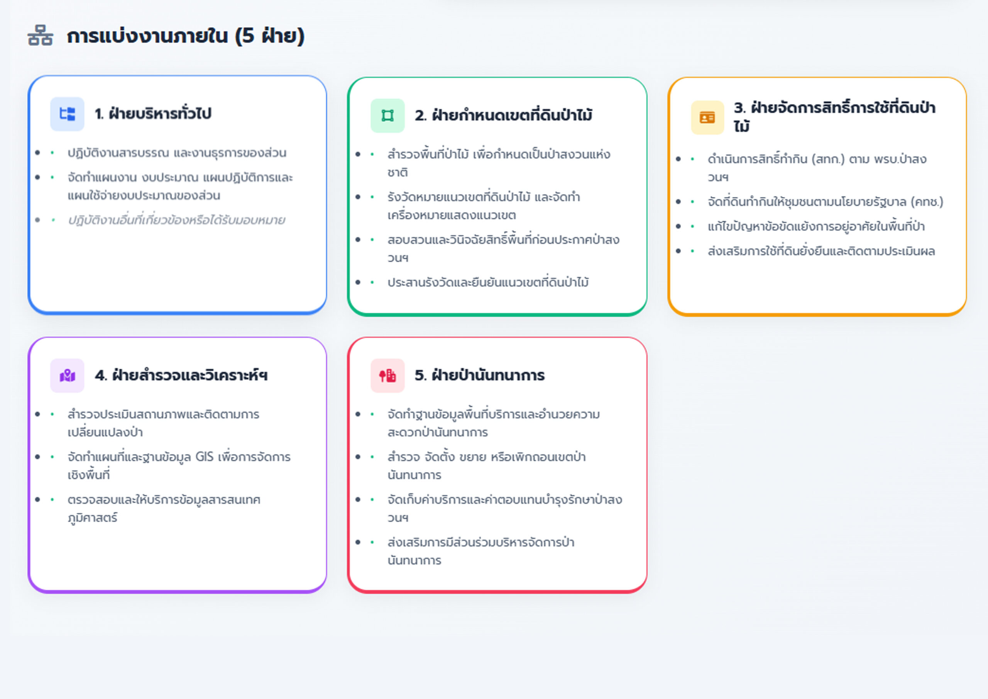Click the bullet ปฏิบัติงานสารบรรณ และงานธุรการของส่วน

(176, 153)
